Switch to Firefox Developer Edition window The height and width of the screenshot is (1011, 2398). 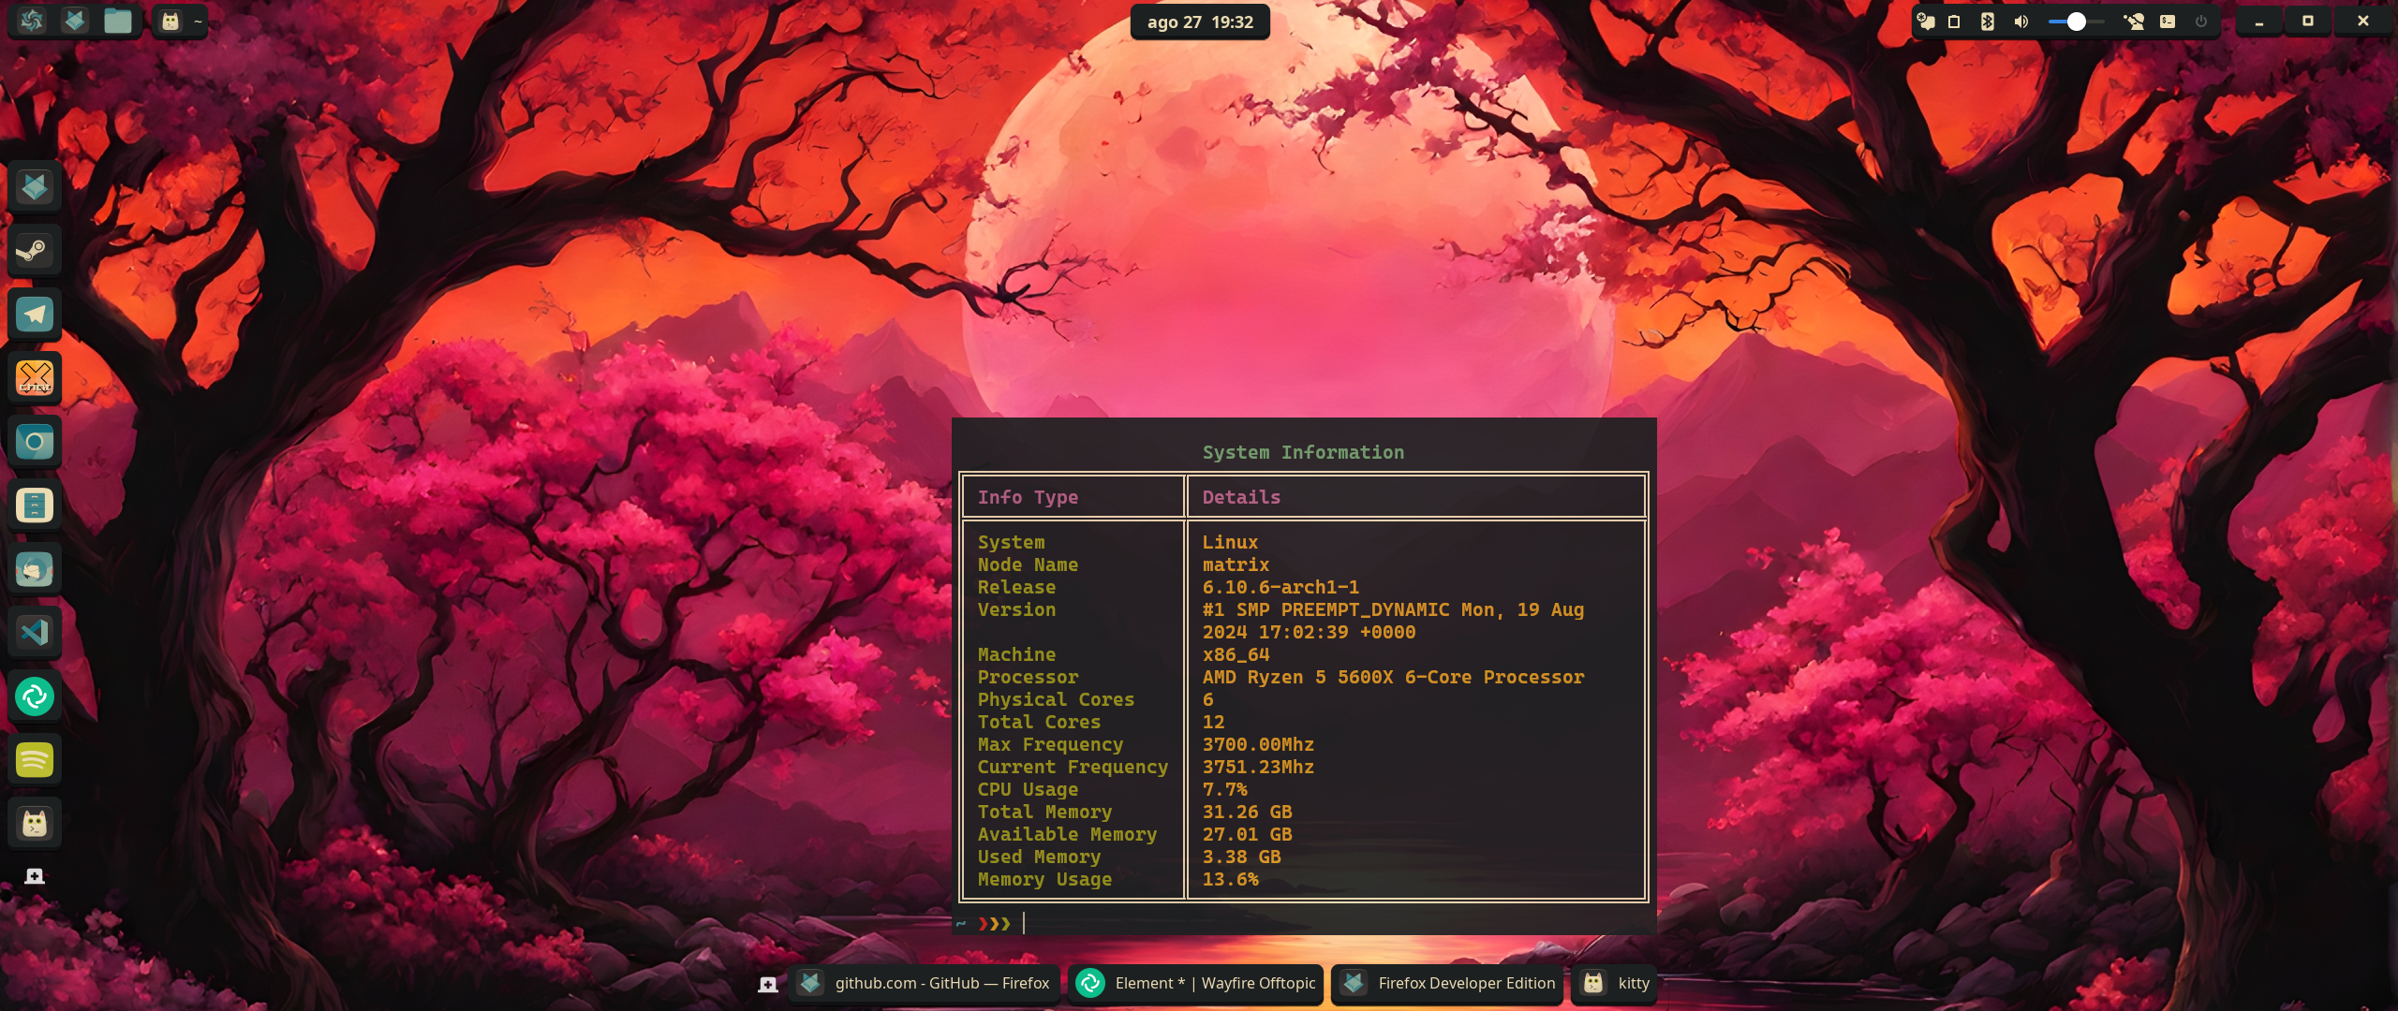[1447, 983]
